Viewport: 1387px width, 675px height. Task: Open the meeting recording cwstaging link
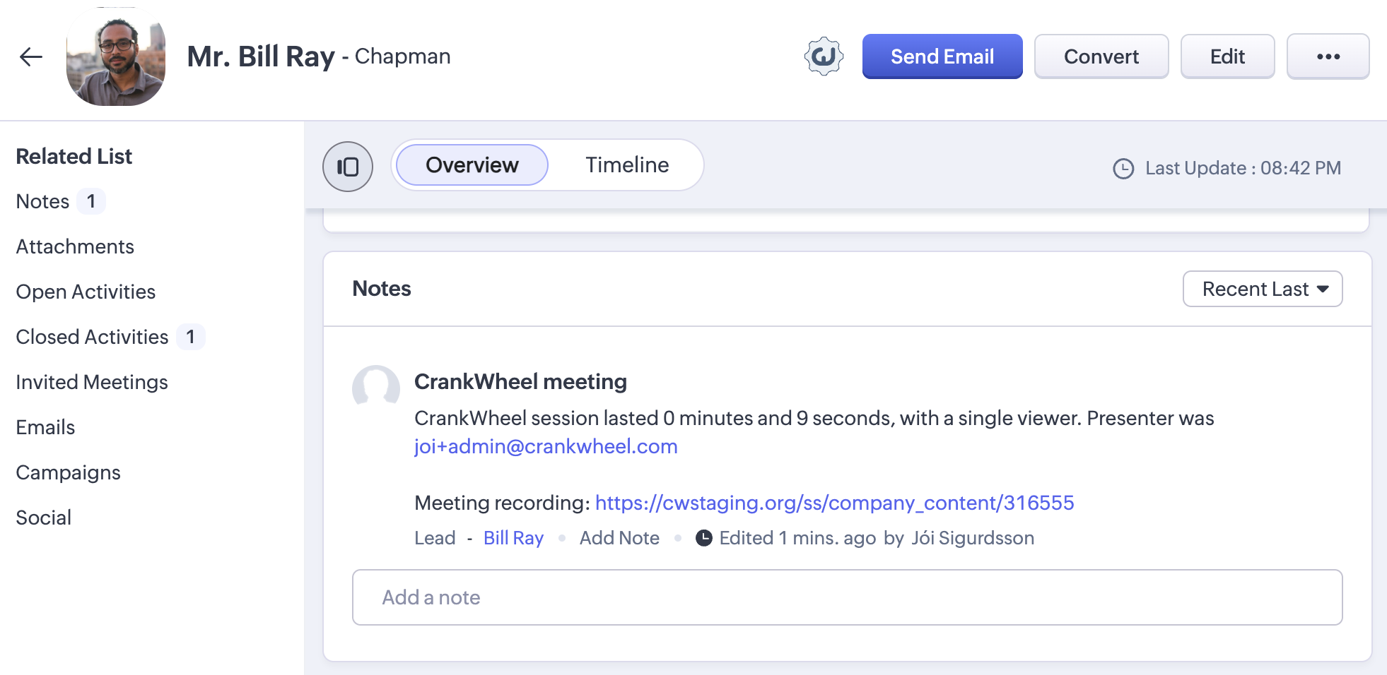(834, 503)
